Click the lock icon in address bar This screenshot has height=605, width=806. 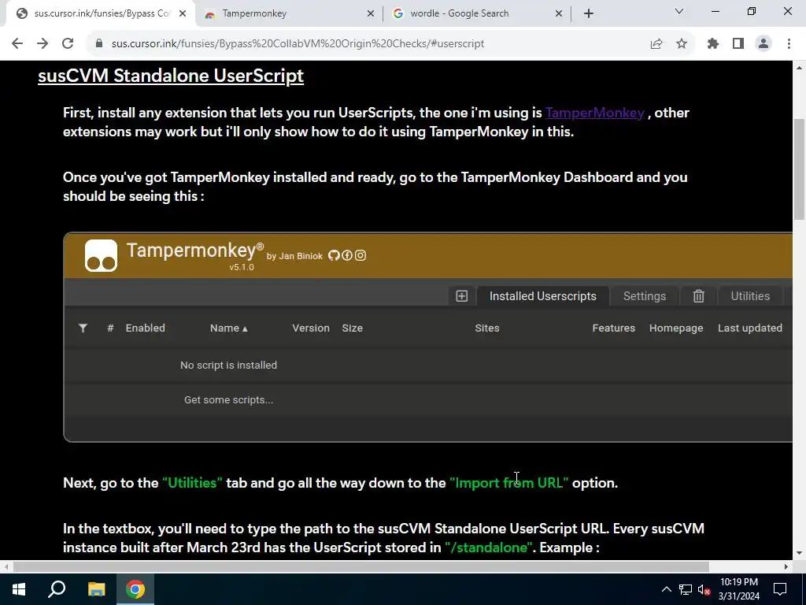pos(99,44)
